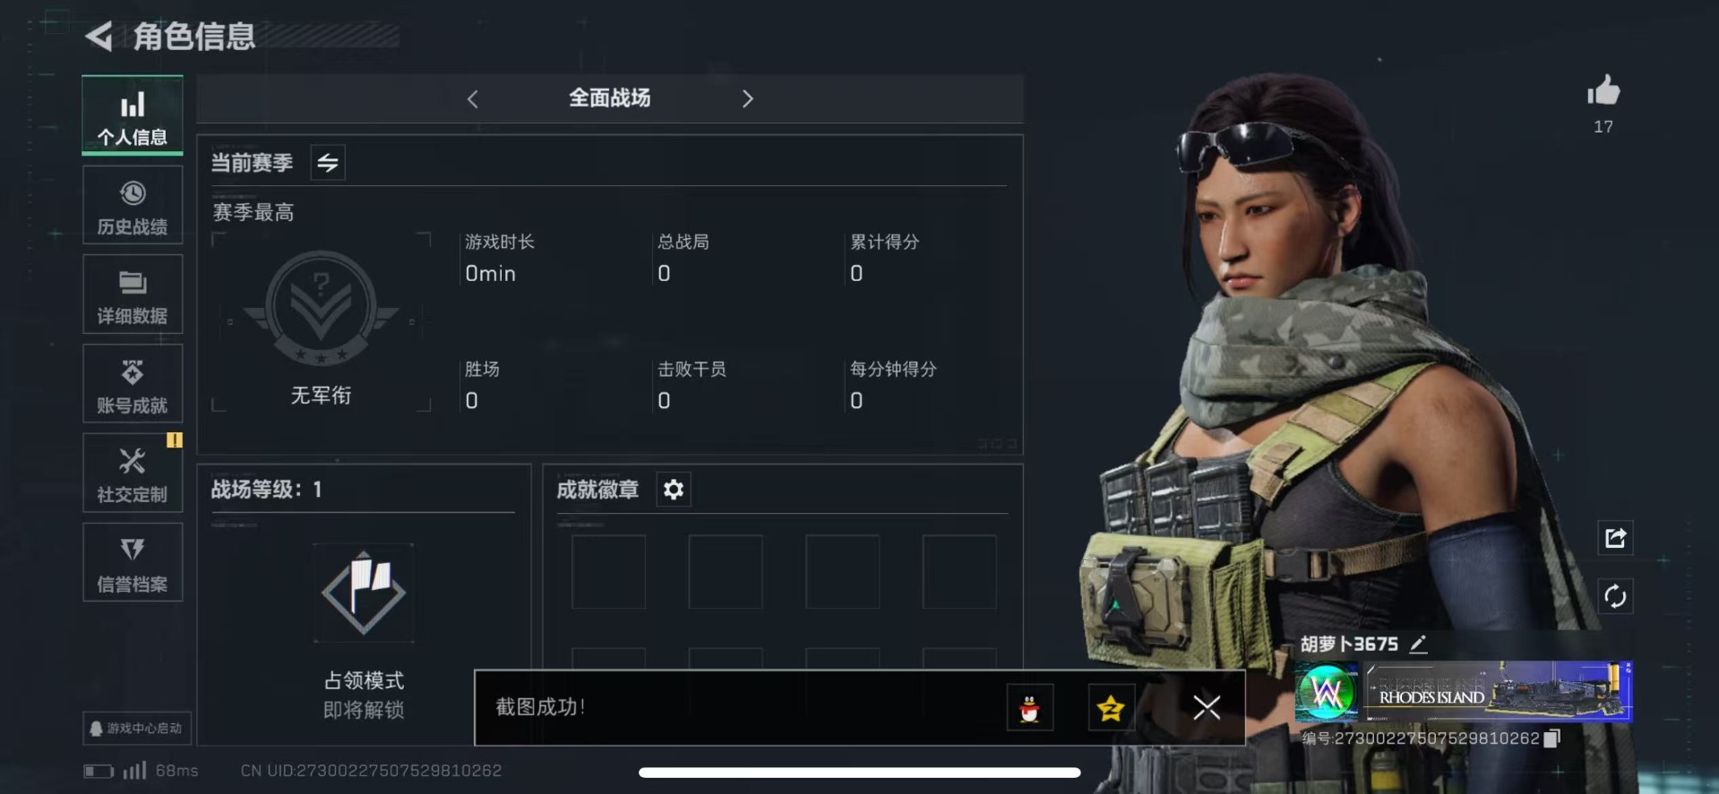Screen dimensions: 1719x794
Task: Copy the player ID number with the copy icon
Action: [1552, 738]
